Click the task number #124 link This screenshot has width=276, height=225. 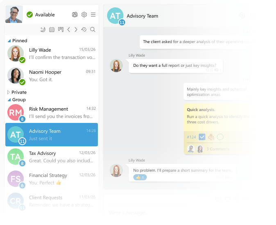click(x=191, y=137)
